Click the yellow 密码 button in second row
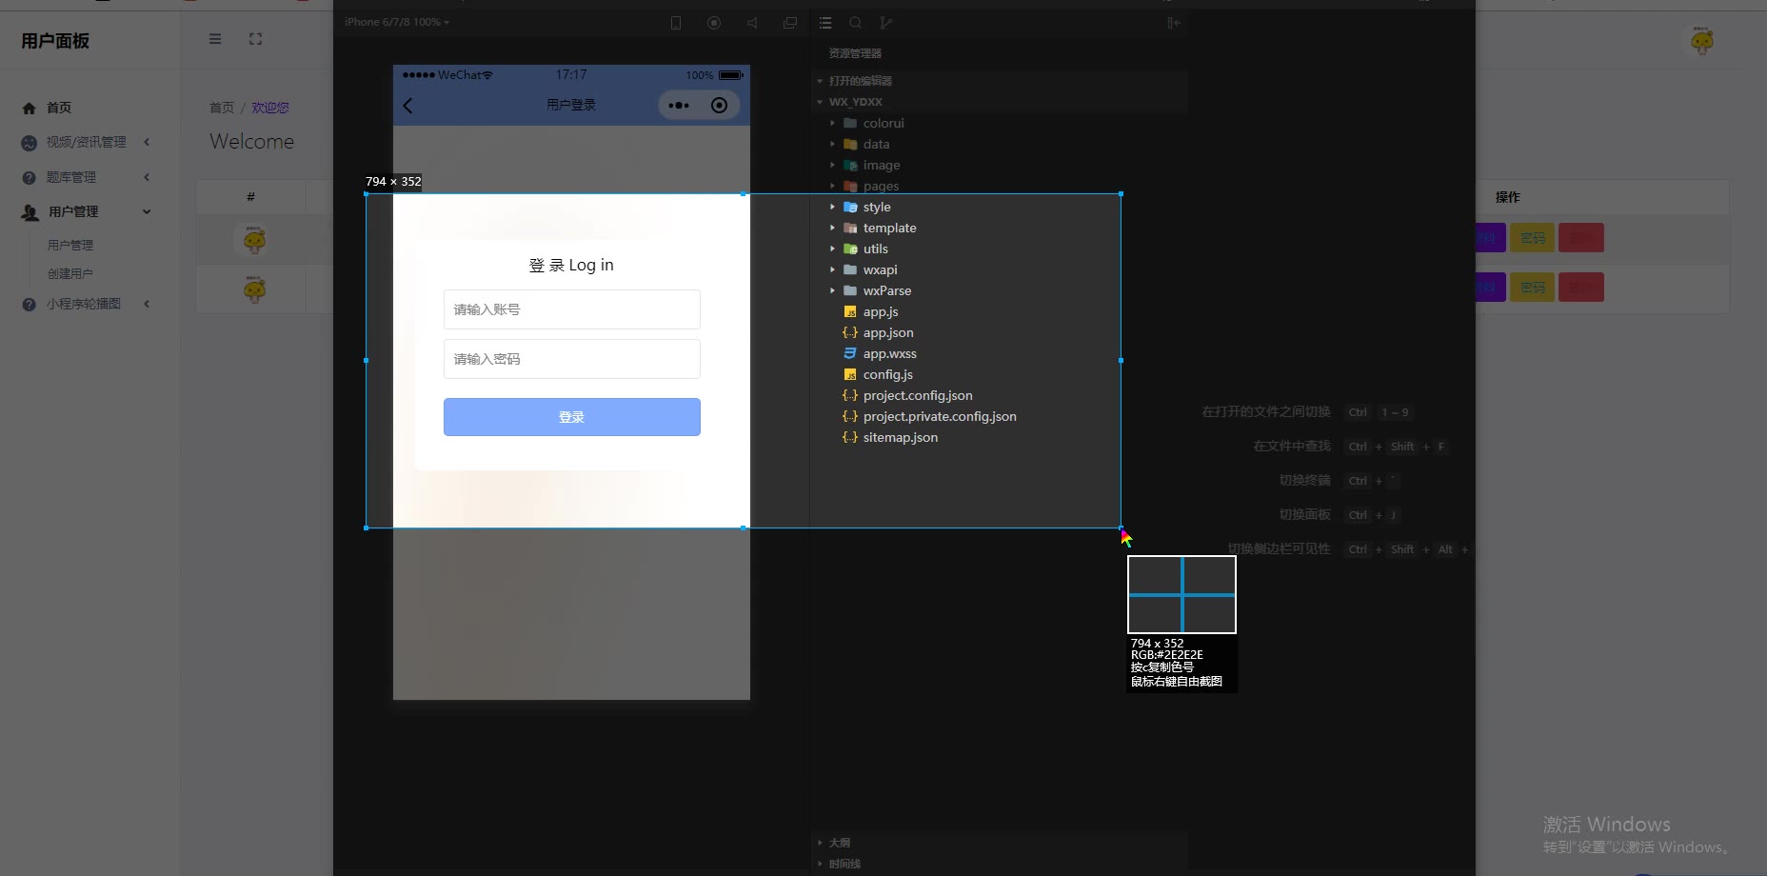Viewport: 1767px width, 876px height. point(1533,288)
